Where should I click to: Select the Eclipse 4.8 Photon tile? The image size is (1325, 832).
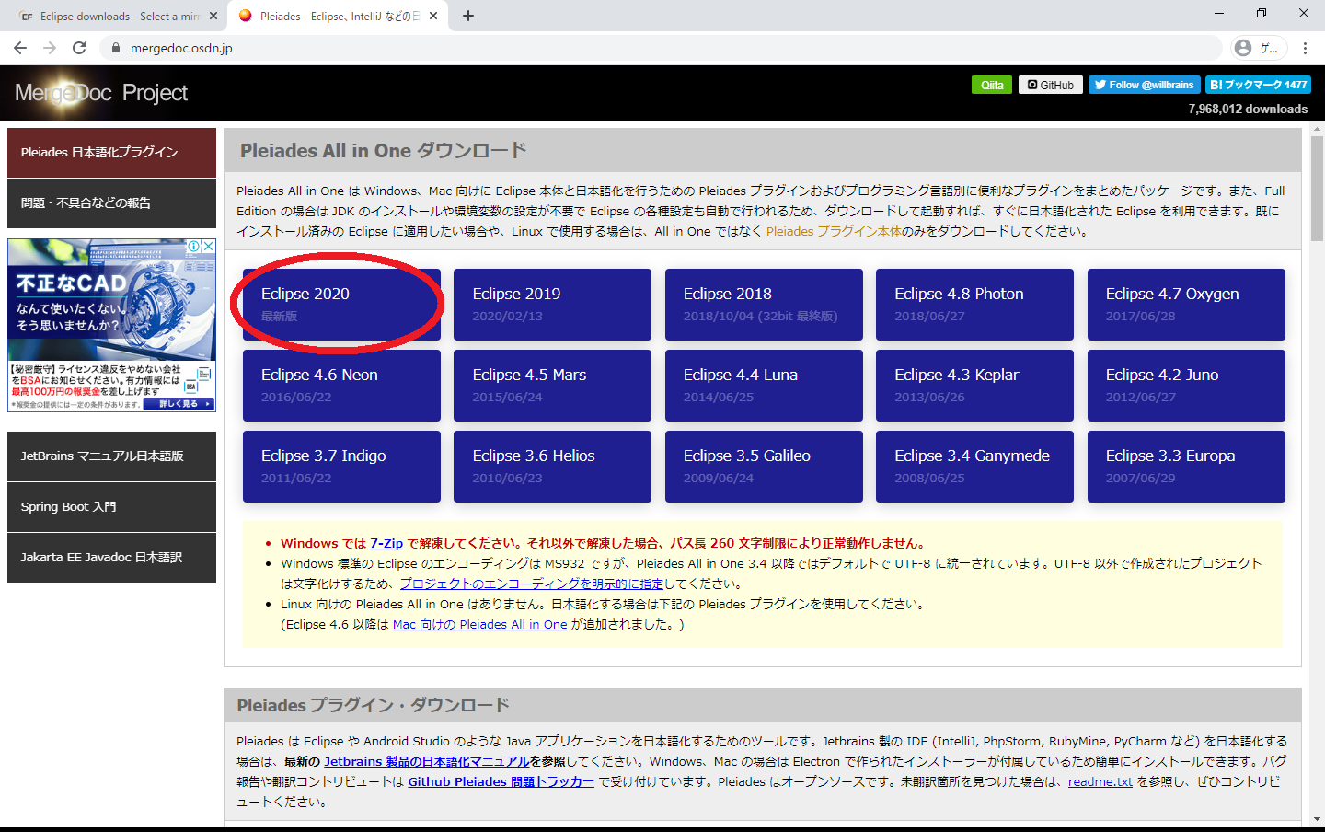974,305
